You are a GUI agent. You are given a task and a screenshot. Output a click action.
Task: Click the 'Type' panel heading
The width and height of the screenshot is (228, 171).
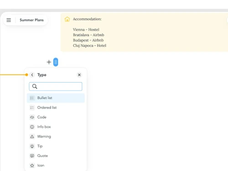(42, 75)
